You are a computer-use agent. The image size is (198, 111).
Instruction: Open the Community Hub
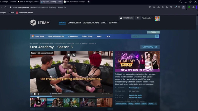click(x=150, y=47)
